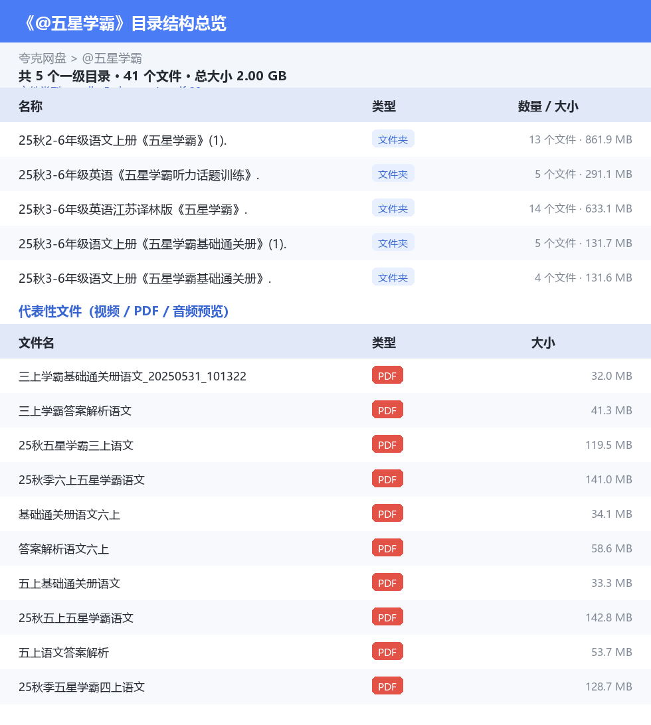Click PDF badge for 答案解析语文六上

(387, 548)
